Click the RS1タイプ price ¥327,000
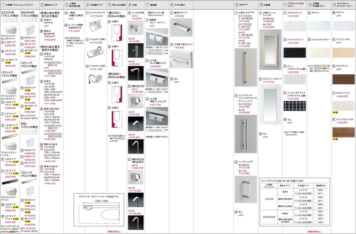356x234 pixels. (30, 166)
